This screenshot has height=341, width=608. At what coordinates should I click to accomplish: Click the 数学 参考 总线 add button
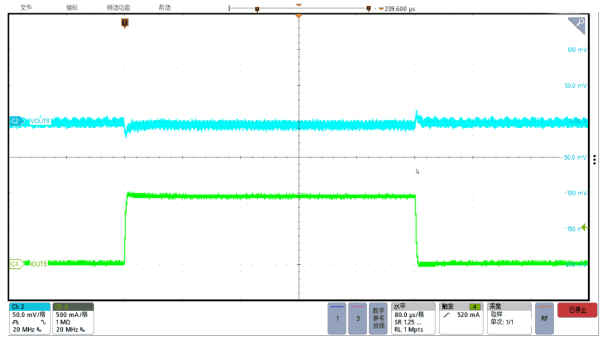(x=378, y=318)
